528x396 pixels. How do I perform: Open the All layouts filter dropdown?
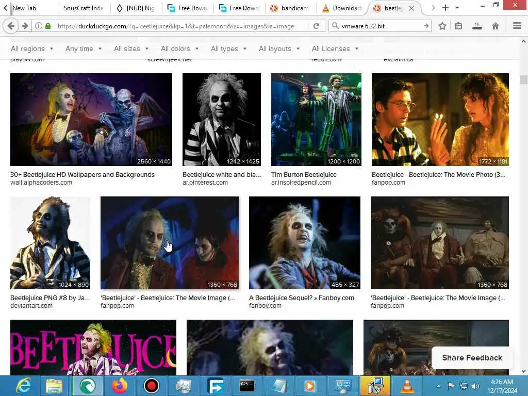[279, 49]
